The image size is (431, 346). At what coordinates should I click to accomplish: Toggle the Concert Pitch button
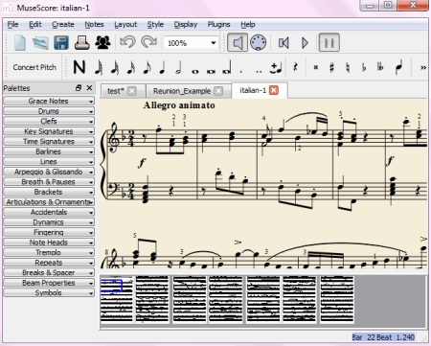coord(34,67)
